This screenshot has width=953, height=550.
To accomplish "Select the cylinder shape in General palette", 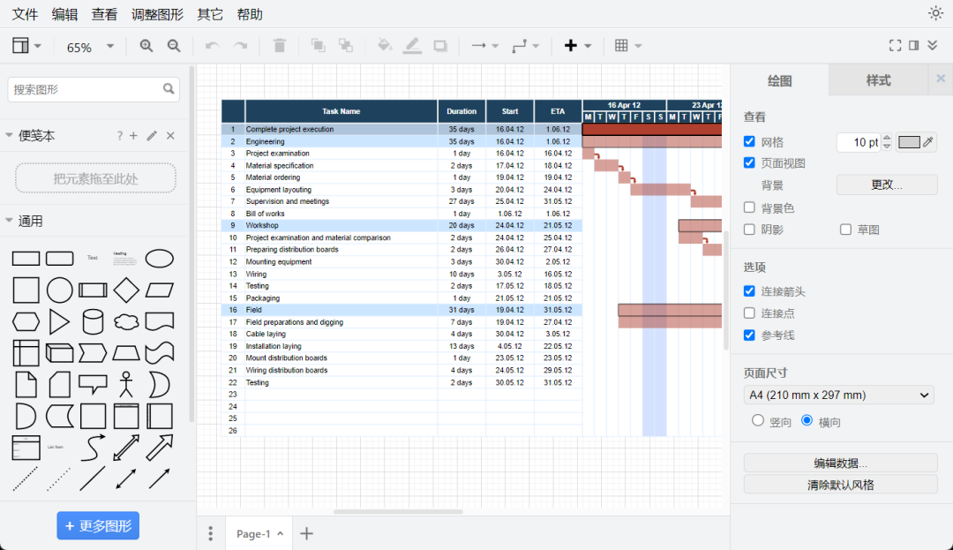I will pyautogui.click(x=93, y=322).
